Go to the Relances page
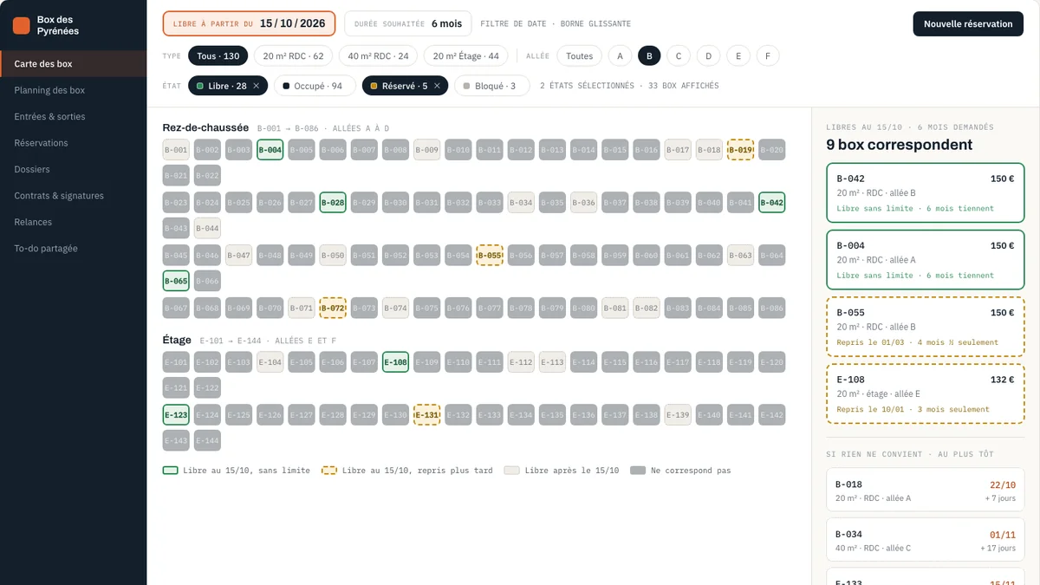This screenshot has height=585, width=1040. pos(74,222)
